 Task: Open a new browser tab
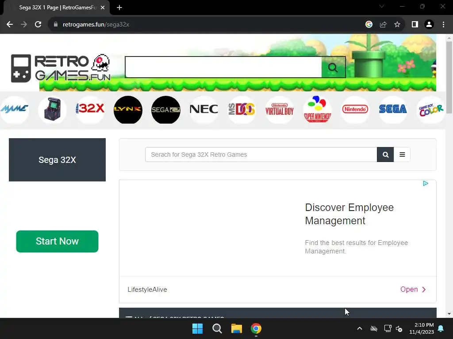[119, 8]
